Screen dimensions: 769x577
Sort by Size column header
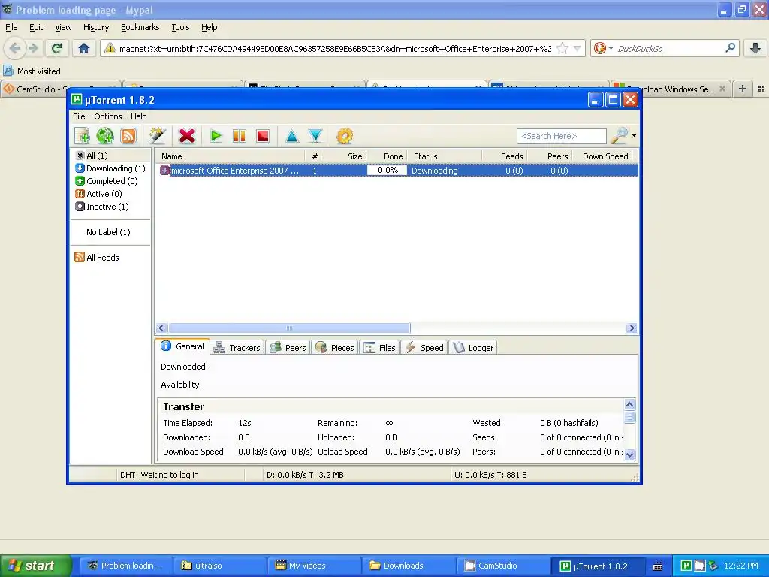click(x=345, y=156)
